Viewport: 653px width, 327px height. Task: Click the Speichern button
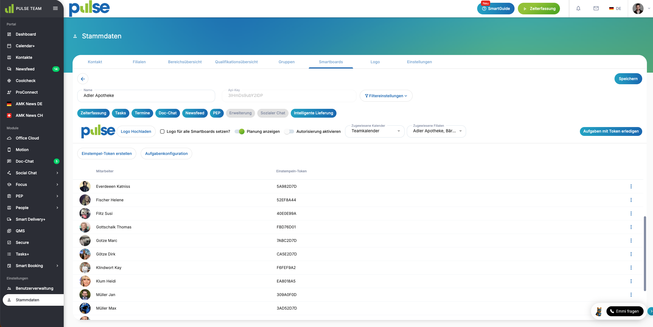coord(628,79)
